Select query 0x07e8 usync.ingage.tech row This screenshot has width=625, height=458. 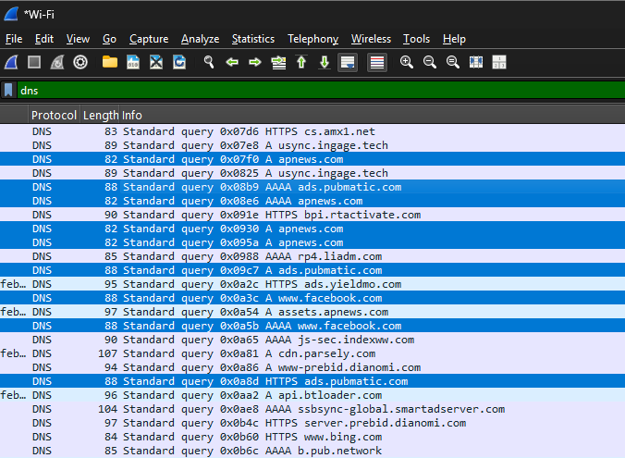tap(312, 145)
